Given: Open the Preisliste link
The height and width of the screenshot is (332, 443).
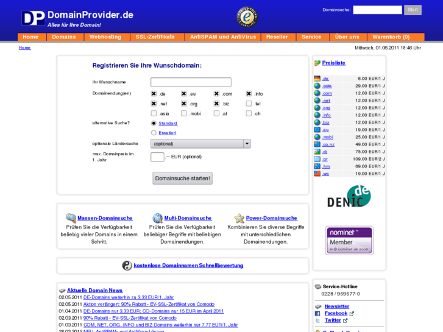Looking at the screenshot, I should (334, 63).
